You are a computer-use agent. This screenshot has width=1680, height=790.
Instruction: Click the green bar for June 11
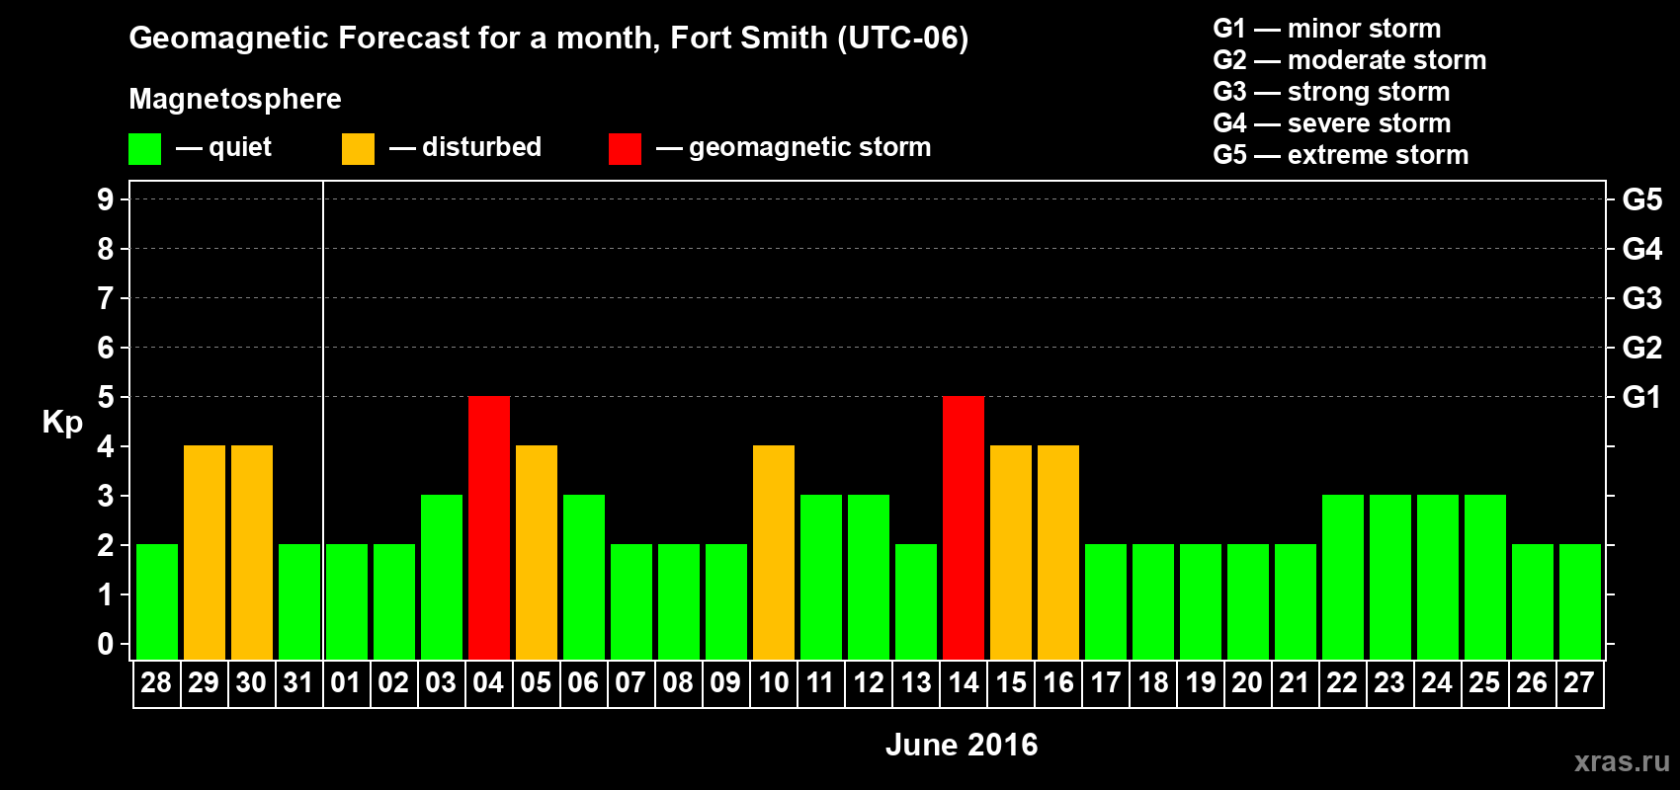click(x=821, y=577)
